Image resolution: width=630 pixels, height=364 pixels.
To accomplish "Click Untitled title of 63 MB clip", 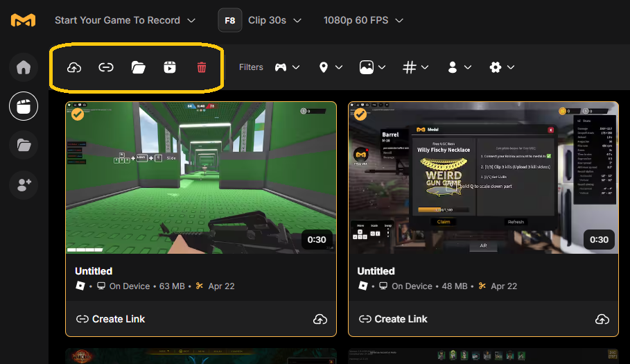I will point(94,271).
